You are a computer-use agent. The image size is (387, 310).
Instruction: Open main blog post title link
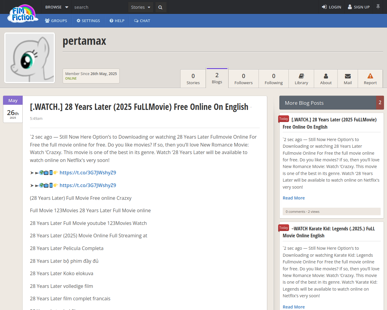(x=139, y=107)
